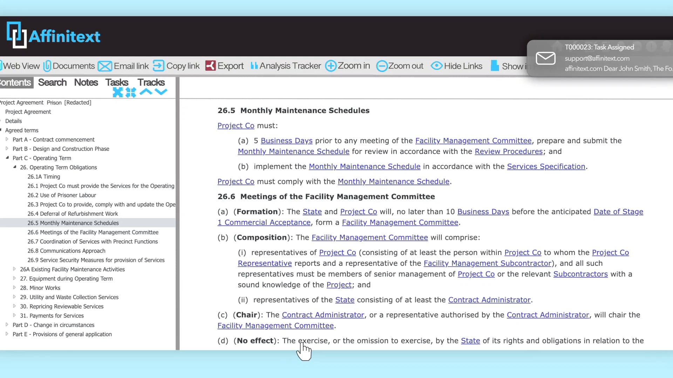The width and height of the screenshot is (673, 378).
Task: Open 26.1A Timing in contents tree
Action: point(44,177)
